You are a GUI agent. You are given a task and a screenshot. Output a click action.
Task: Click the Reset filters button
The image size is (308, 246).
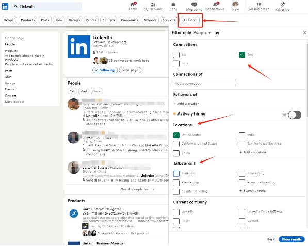271,239
